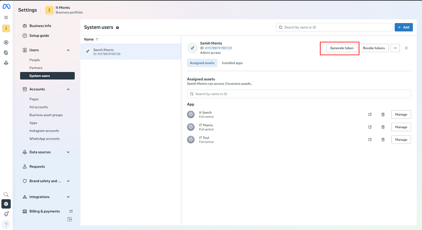Open the Requests section

(37, 167)
